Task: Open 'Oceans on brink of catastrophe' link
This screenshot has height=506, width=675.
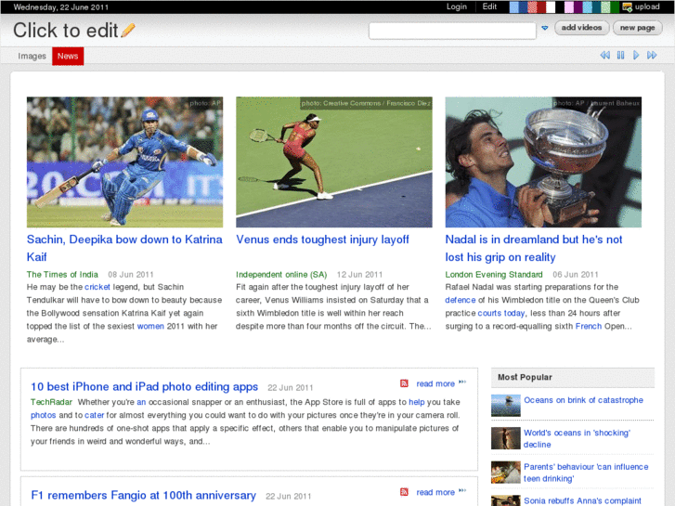Action: [583, 400]
